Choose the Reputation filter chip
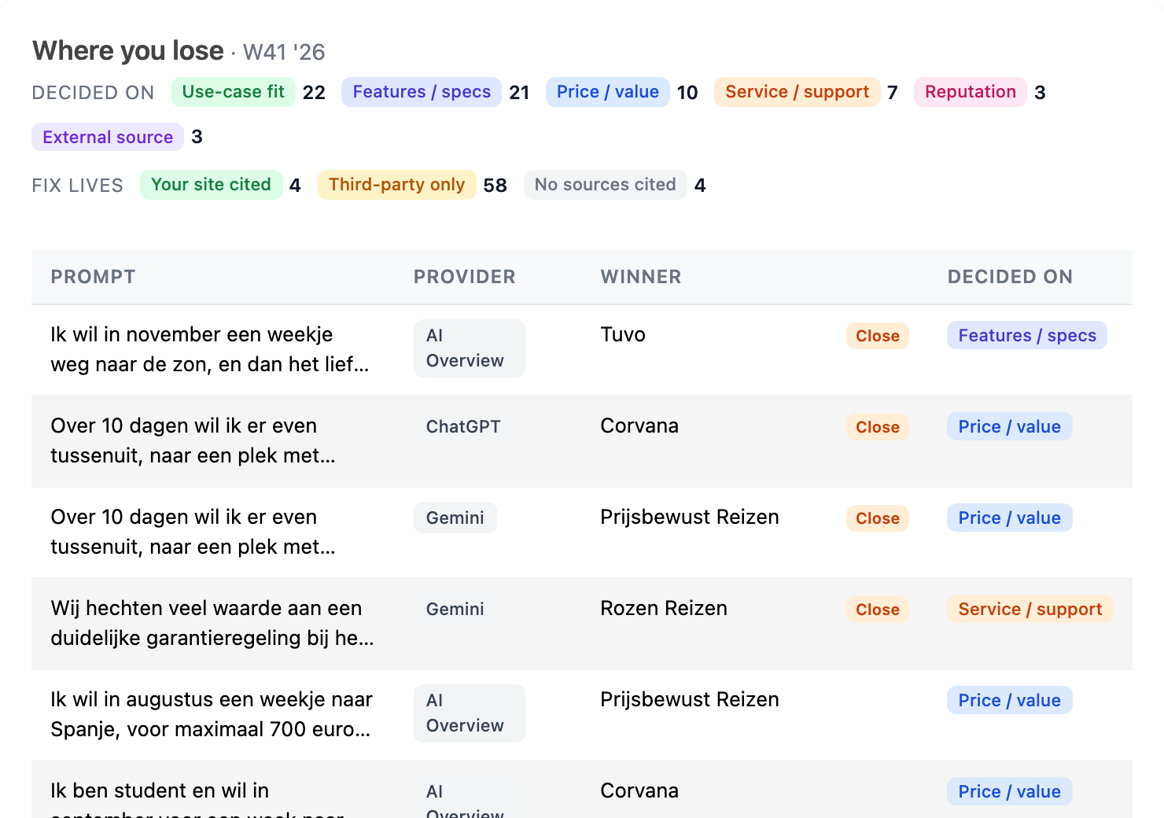The width and height of the screenshot is (1164, 818). click(971, 92)
